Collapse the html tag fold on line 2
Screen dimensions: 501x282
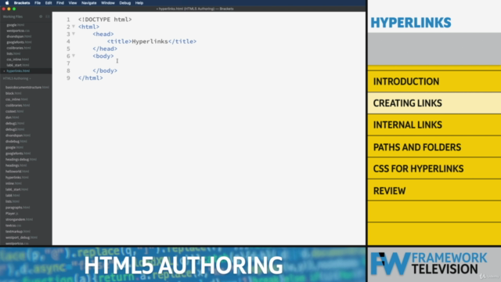click(x=74, y=27)
